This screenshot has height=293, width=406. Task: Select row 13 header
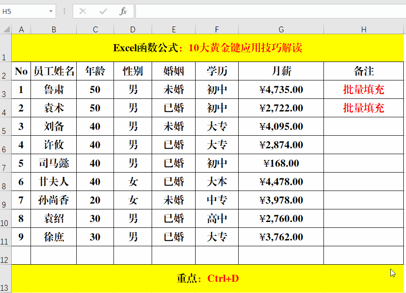click(5, 279)
